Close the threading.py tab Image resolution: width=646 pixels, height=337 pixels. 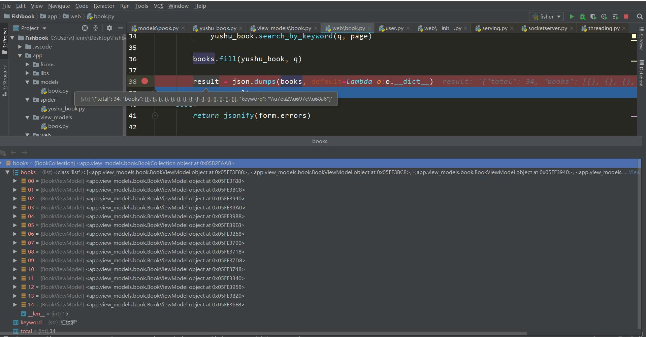(624, 28)
